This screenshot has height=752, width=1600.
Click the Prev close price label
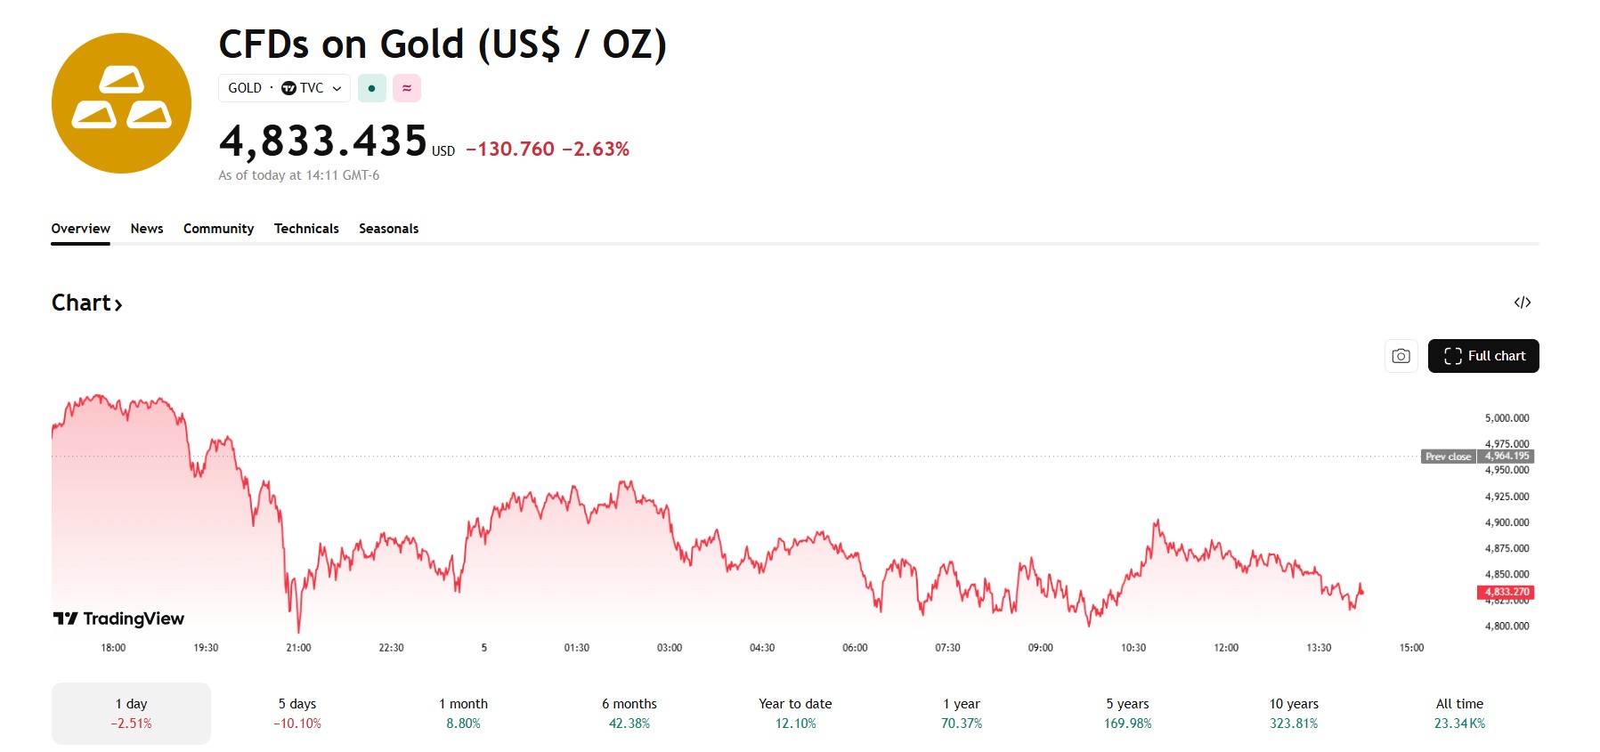click(1449, 457)
